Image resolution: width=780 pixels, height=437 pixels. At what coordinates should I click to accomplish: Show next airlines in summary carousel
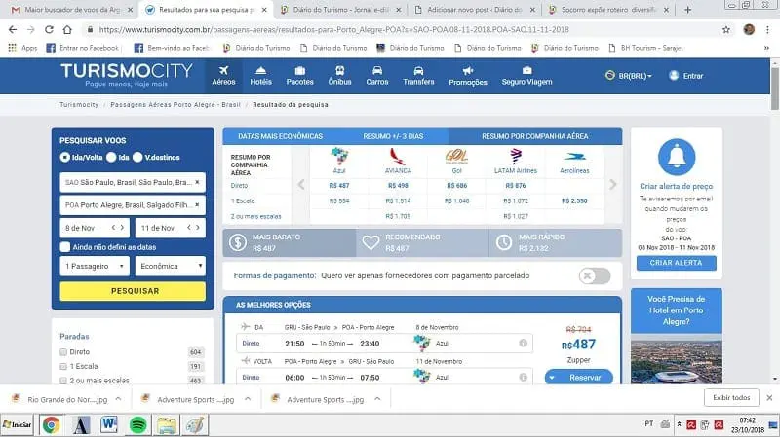[613, 185]
